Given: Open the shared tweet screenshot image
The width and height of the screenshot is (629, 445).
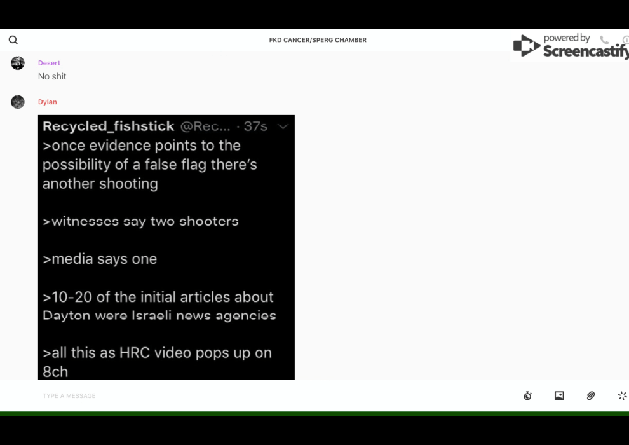Looking at the screenshot, I should tap(166, 254).
